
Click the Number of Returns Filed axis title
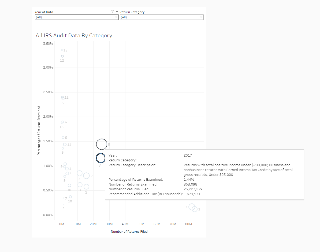(129, 232)
